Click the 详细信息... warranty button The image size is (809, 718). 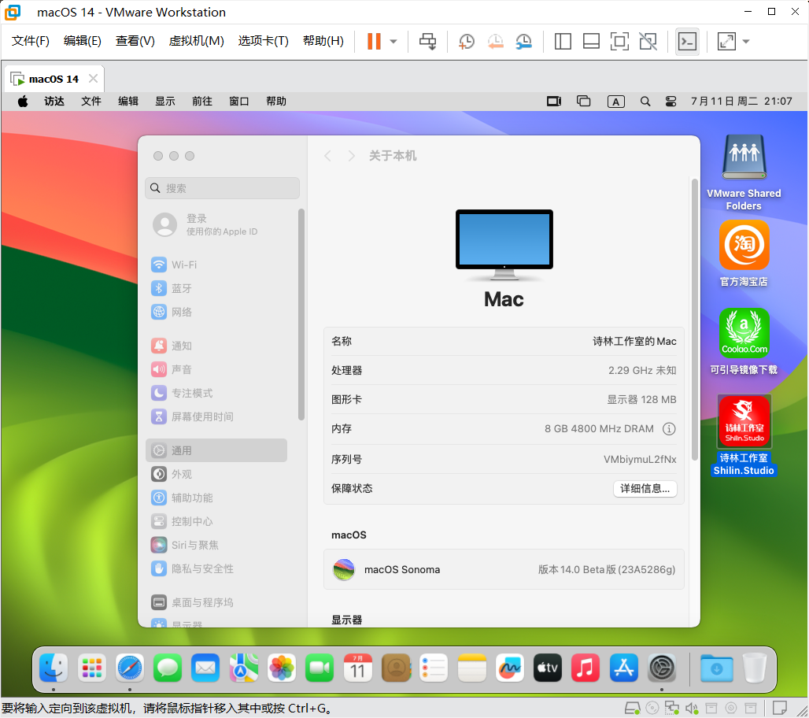645,489
